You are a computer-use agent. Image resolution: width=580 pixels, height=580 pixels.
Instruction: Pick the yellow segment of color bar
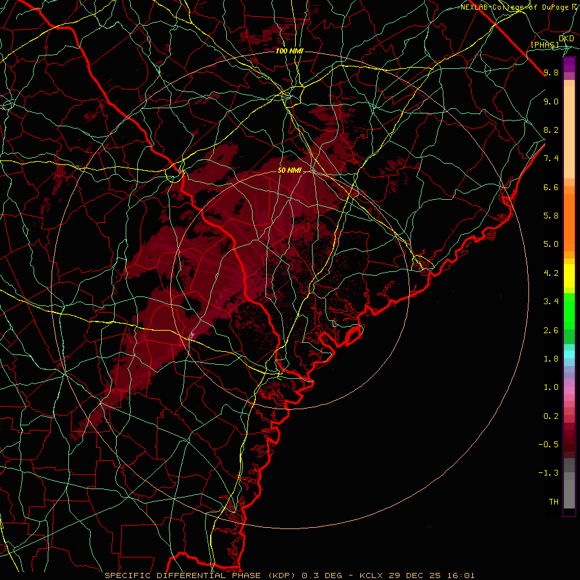click(569, 276)
